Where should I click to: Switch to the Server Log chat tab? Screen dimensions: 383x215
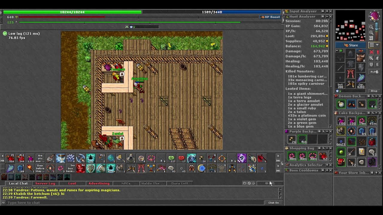coord(45,183)
